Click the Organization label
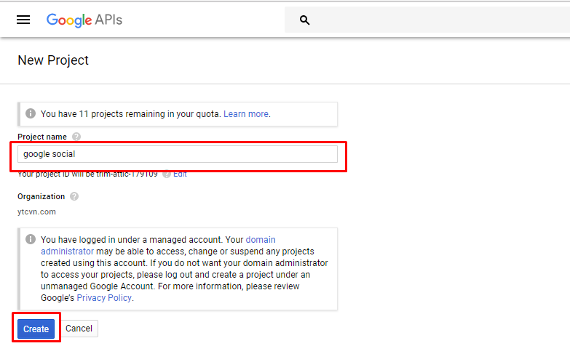 click(41, 196)
